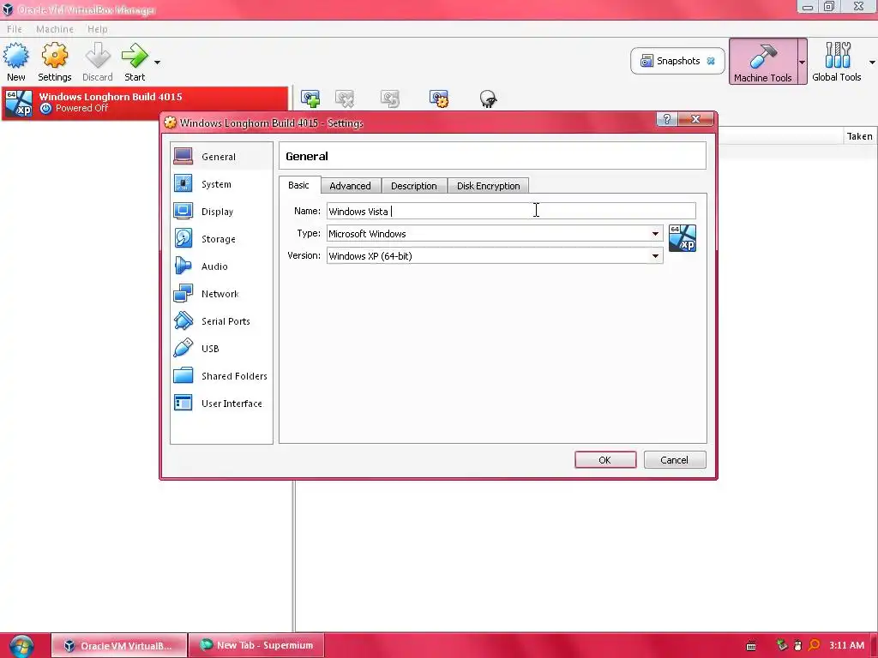
Task: Open the User Interface settings category
Action: click(221, 404)
